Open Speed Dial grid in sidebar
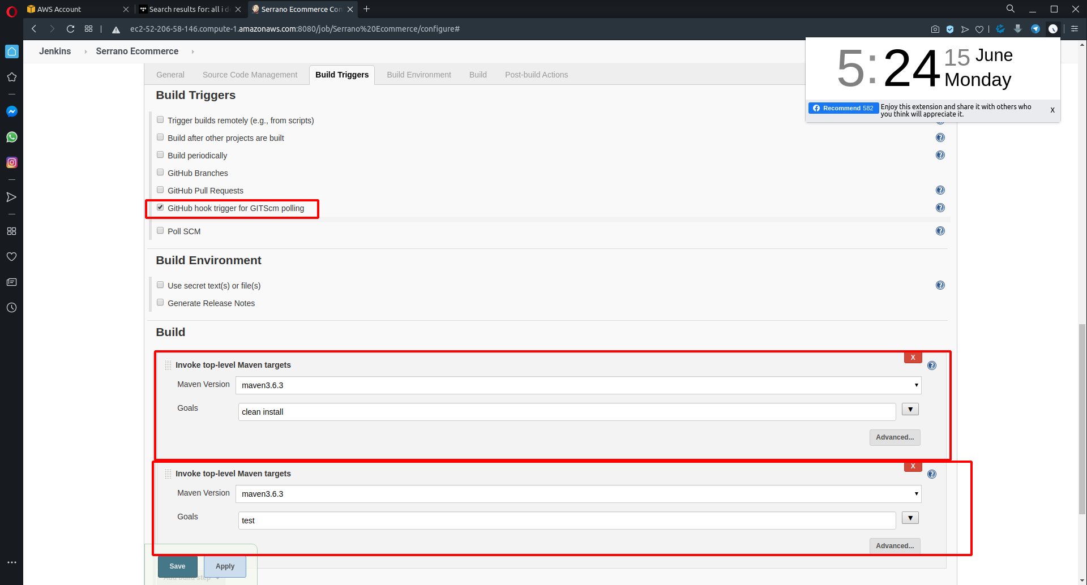Viewport: 1087px width, 585px height. tap(12, 231)
